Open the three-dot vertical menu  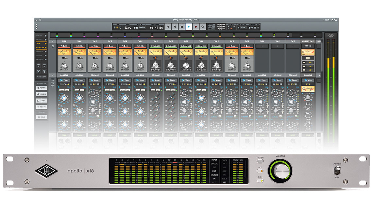[x=36, y=26]
